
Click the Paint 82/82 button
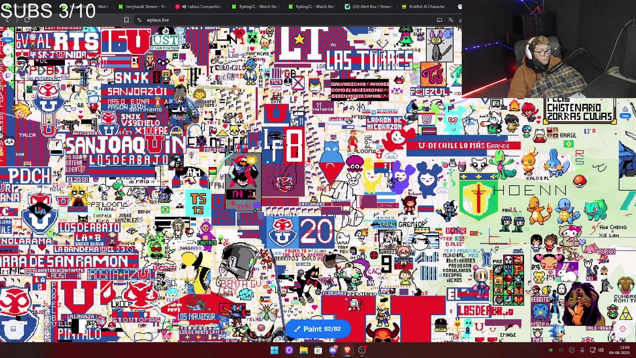point(318,329)
